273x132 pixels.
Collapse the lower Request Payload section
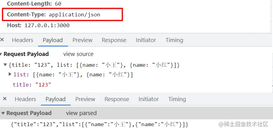[3, 113]
